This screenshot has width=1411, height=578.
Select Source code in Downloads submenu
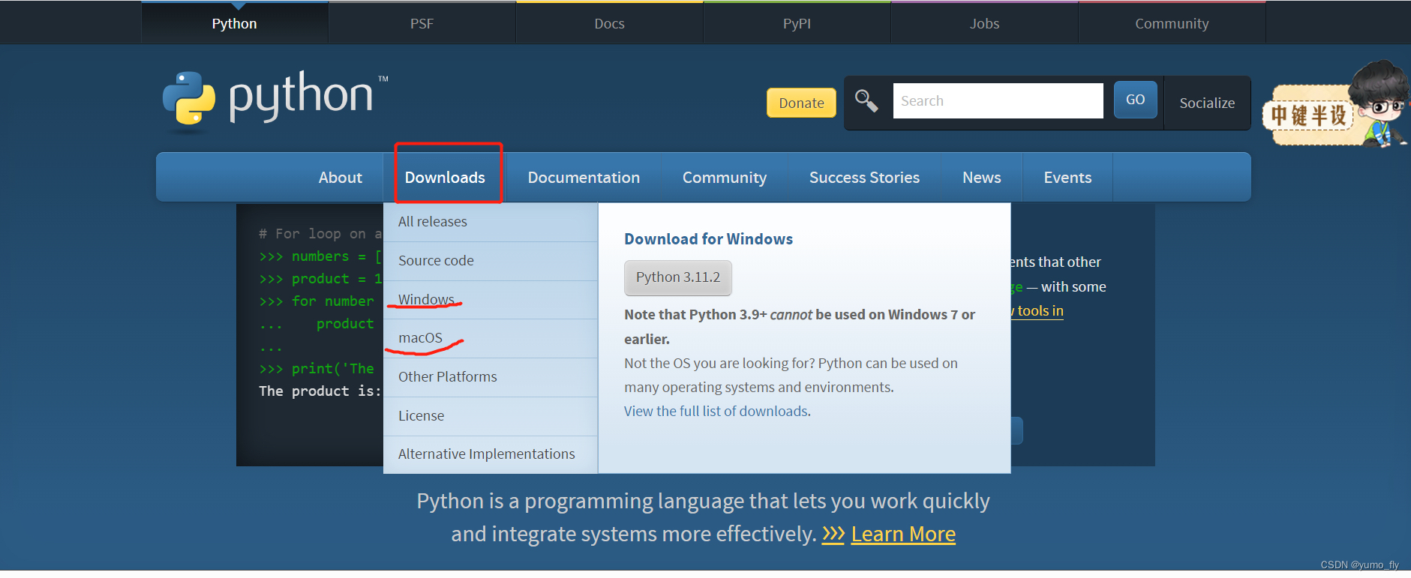[491, 261]
